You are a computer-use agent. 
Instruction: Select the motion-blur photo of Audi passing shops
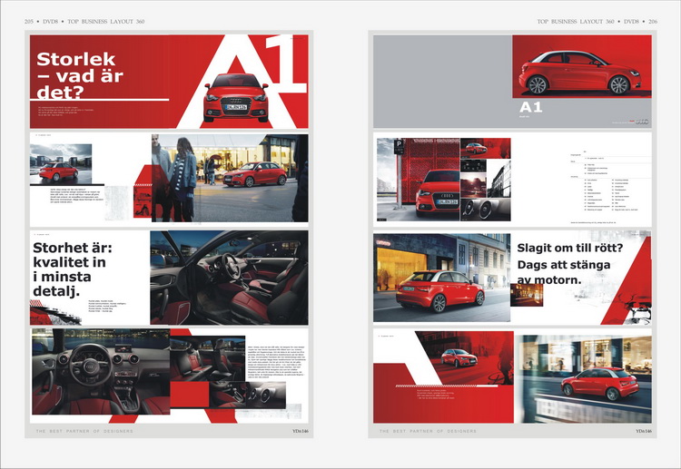coord(583,378)
